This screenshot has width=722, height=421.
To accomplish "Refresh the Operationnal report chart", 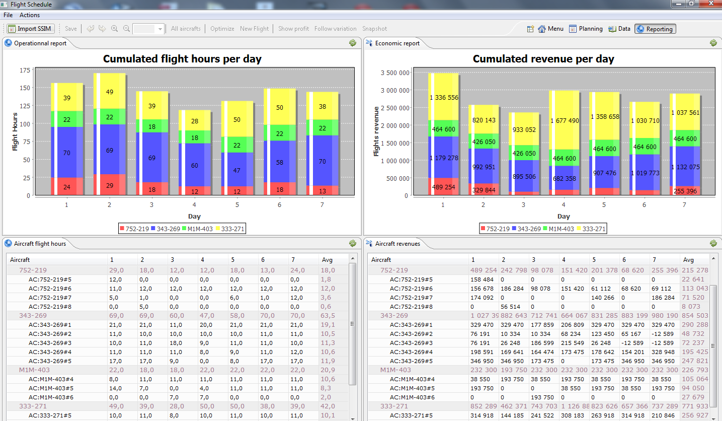I will (353, 43).
